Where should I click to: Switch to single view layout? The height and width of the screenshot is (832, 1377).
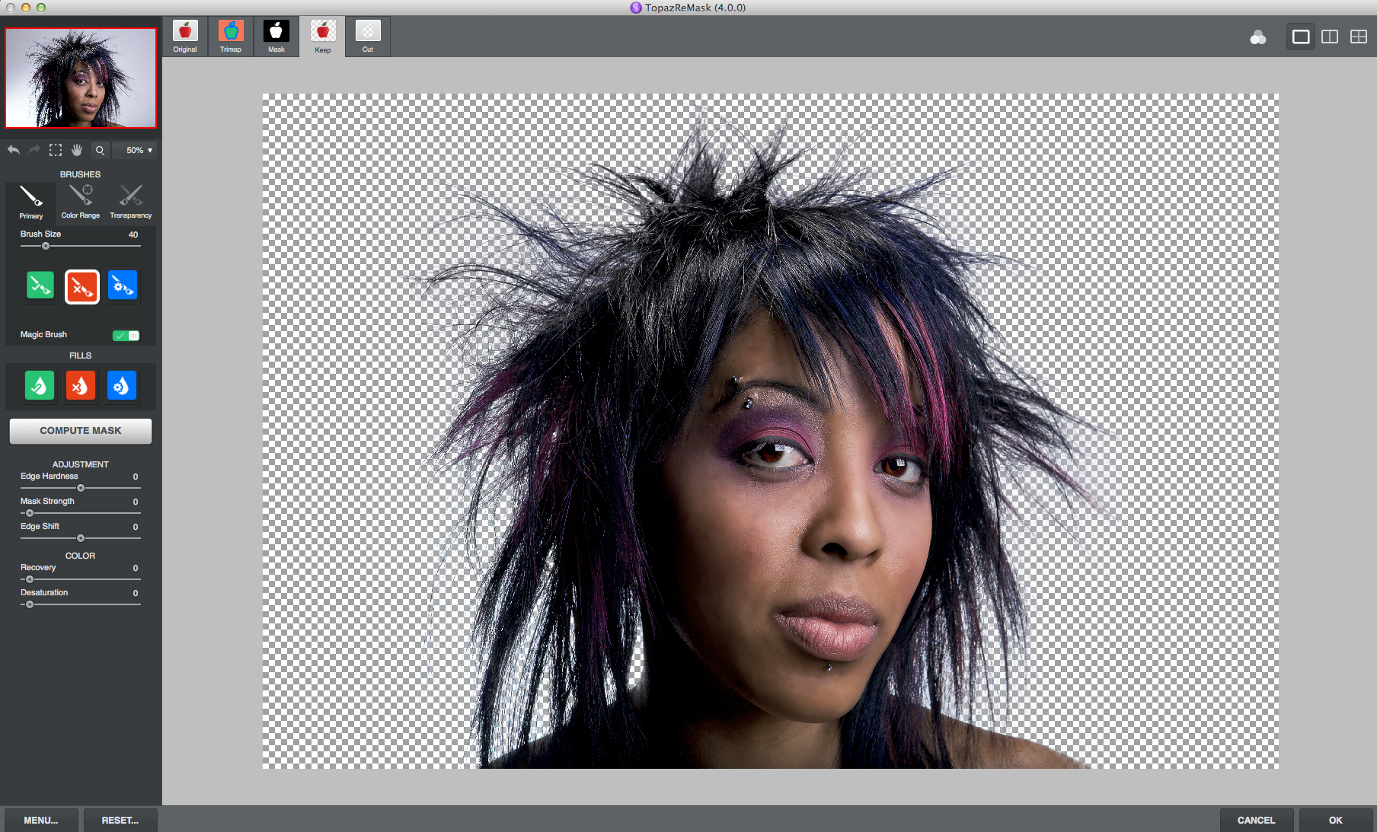pos(1301,37)
